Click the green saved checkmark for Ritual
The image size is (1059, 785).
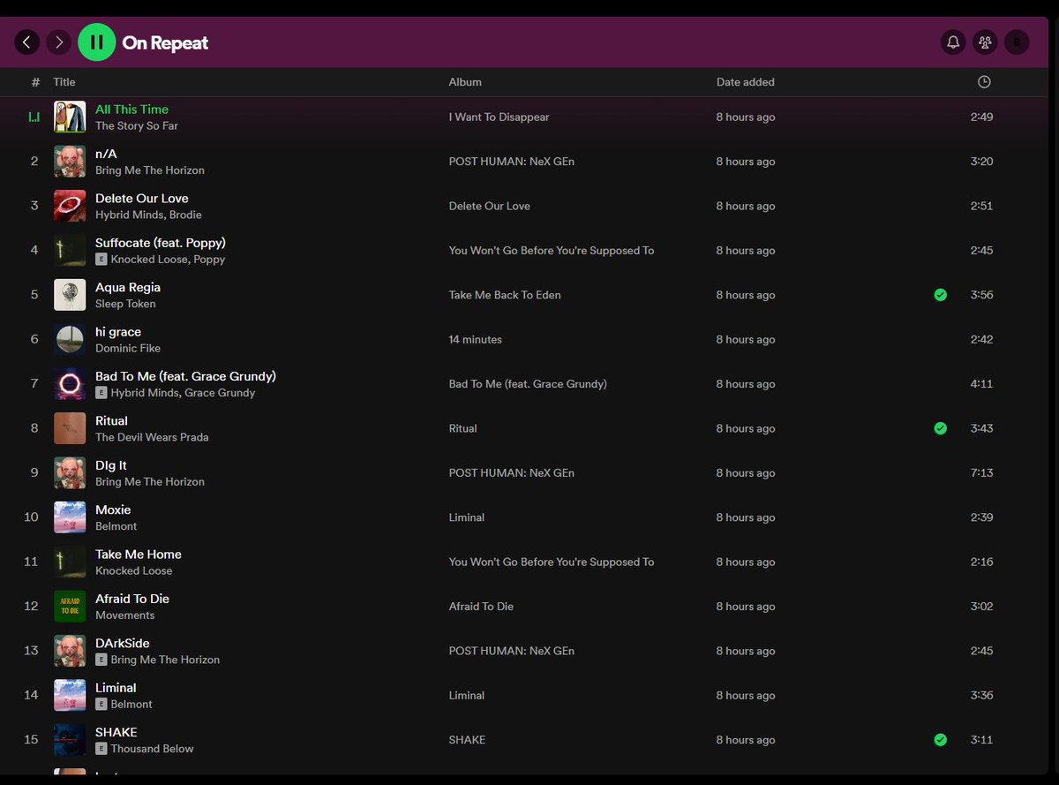point(941,428)
